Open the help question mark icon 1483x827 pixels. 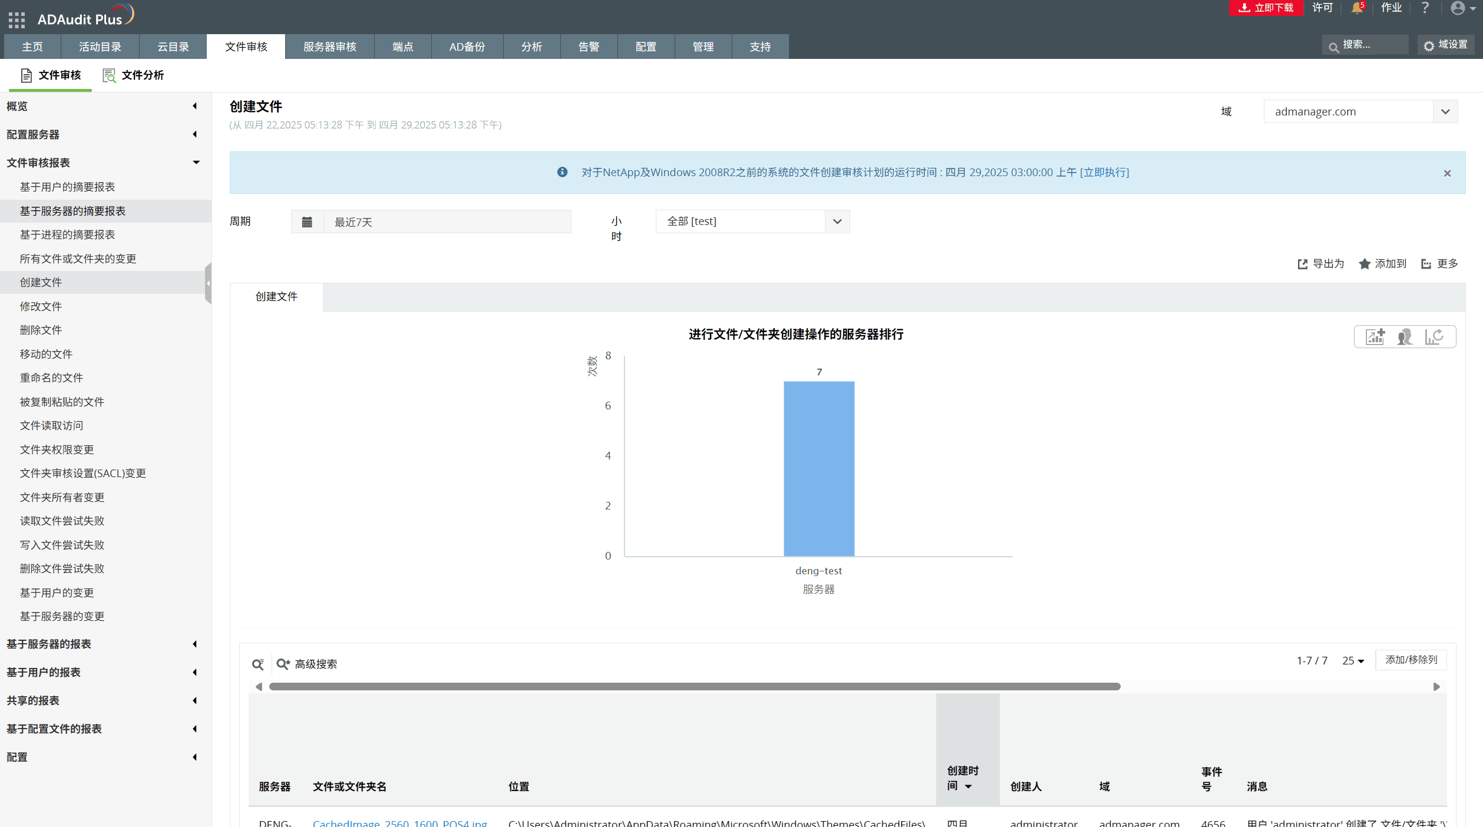pos(1425,8)
